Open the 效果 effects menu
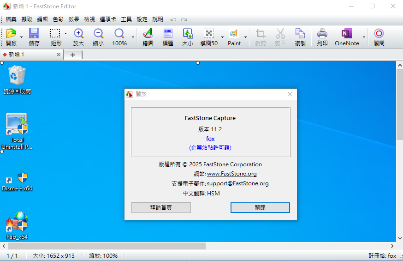The image size is (403, 261). tap(74, 19)
